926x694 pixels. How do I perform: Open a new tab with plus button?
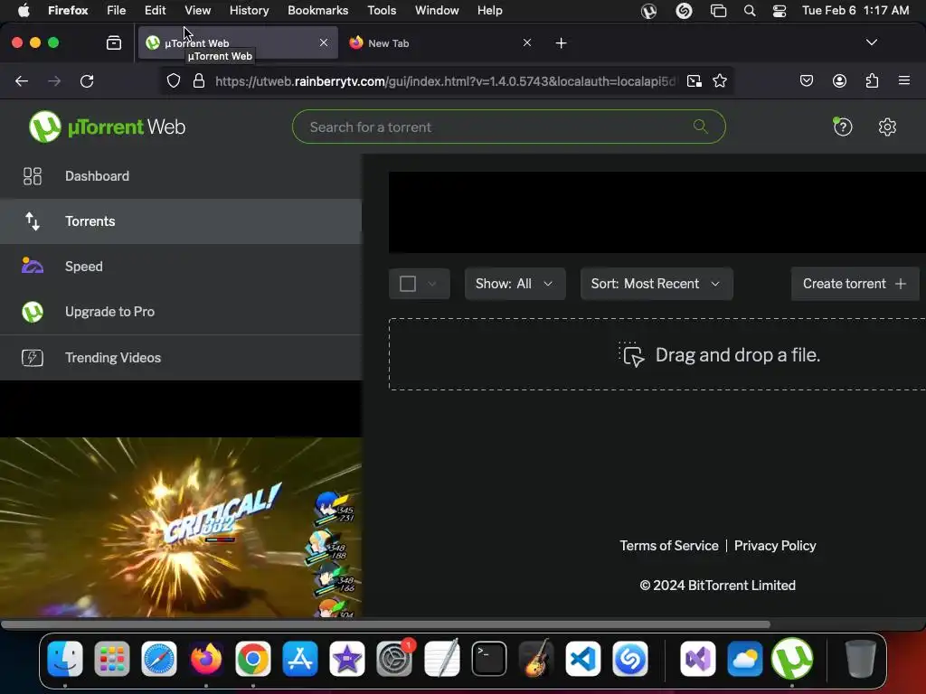point(561,43)
